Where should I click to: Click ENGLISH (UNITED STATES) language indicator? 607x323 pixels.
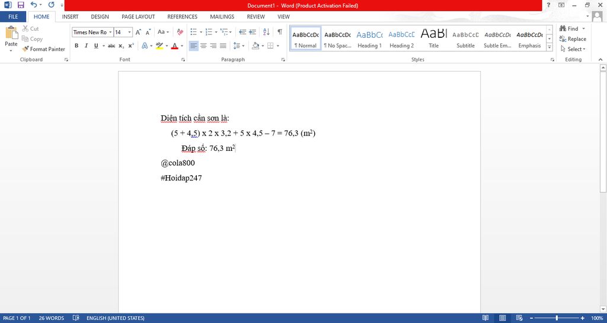point(116,318)
